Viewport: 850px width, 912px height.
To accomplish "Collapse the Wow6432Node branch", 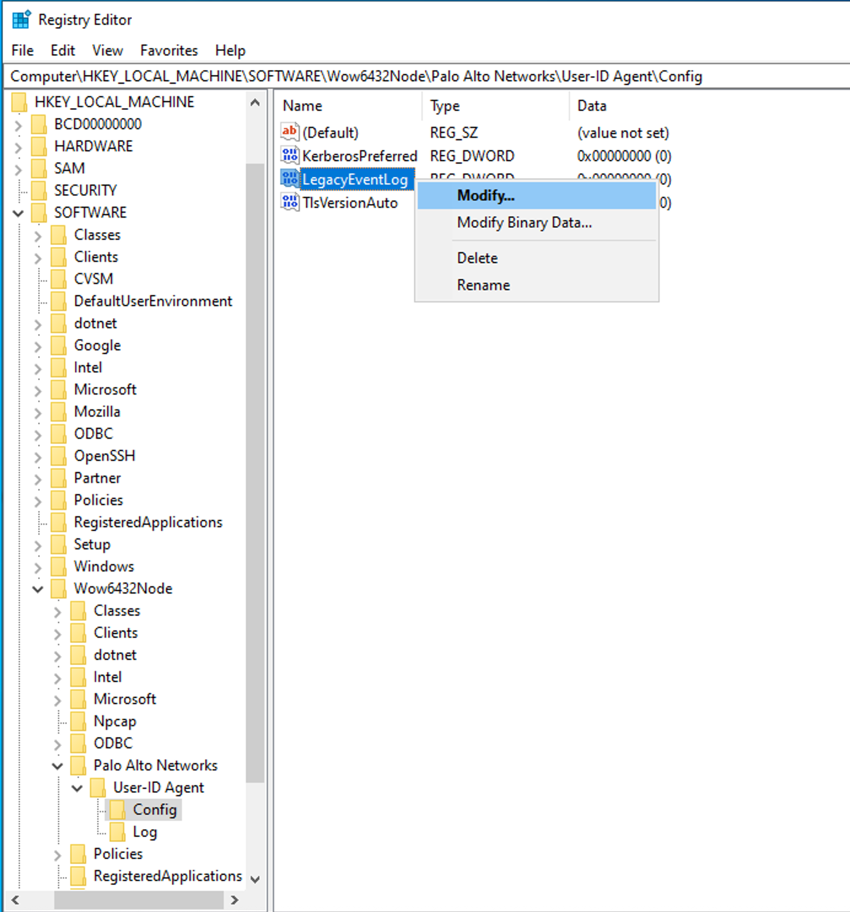I will pos(38,589).
